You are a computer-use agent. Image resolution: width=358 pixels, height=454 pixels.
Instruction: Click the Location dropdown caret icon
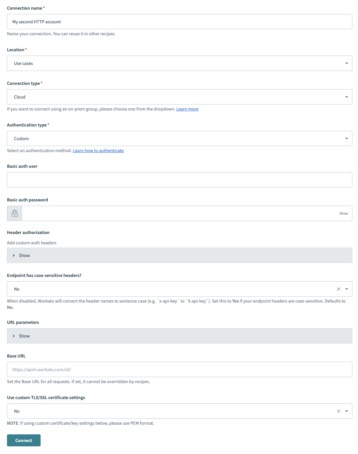pyautogui.click(x=346, y=63)
